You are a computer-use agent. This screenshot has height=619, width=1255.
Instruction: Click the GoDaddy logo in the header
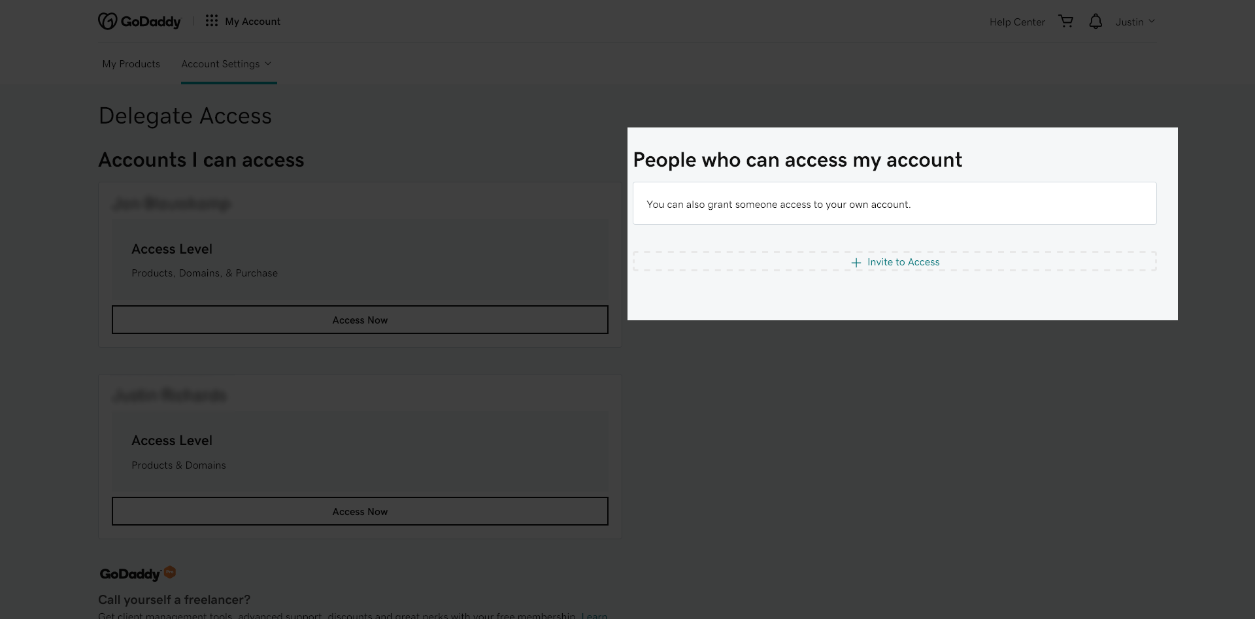139,22
